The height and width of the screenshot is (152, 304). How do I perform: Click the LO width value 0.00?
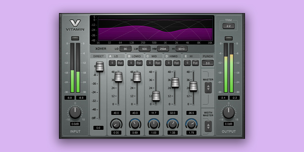click(116, 133)
